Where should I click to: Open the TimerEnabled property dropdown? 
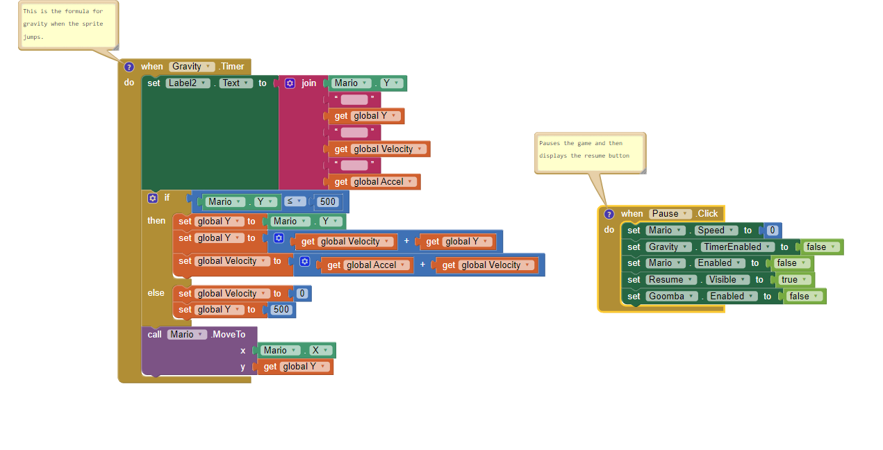pyautogui.click(x=738, y=247)
